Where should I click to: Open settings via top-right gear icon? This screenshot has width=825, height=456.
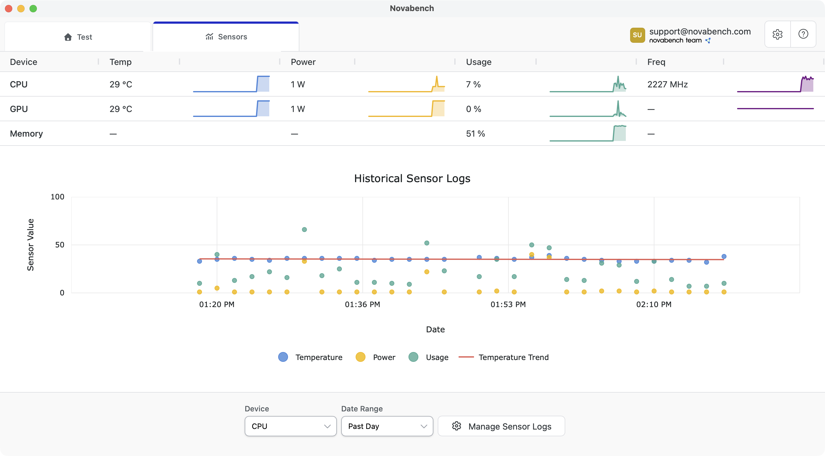click(x=777, y=34)
